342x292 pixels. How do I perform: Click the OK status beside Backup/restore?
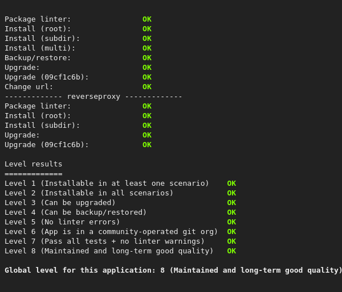click(x=147, y=58)
